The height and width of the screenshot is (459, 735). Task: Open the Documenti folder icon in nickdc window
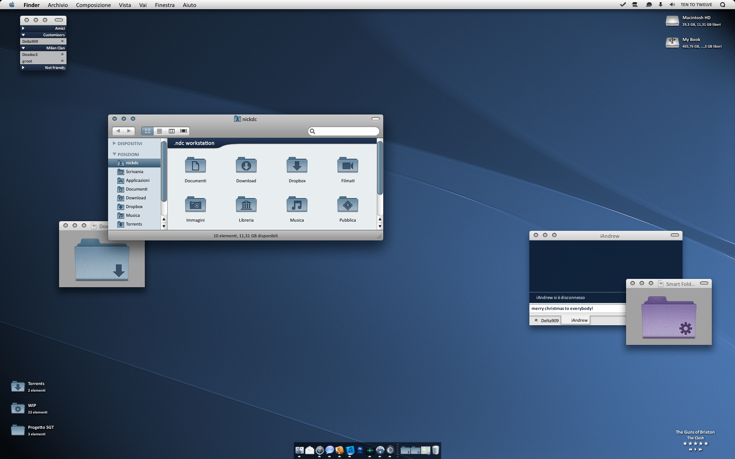[x=195, y=165]
